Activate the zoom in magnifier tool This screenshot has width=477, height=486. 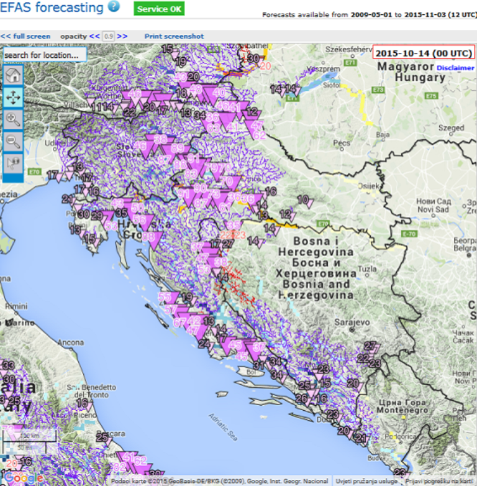(13, 119)
